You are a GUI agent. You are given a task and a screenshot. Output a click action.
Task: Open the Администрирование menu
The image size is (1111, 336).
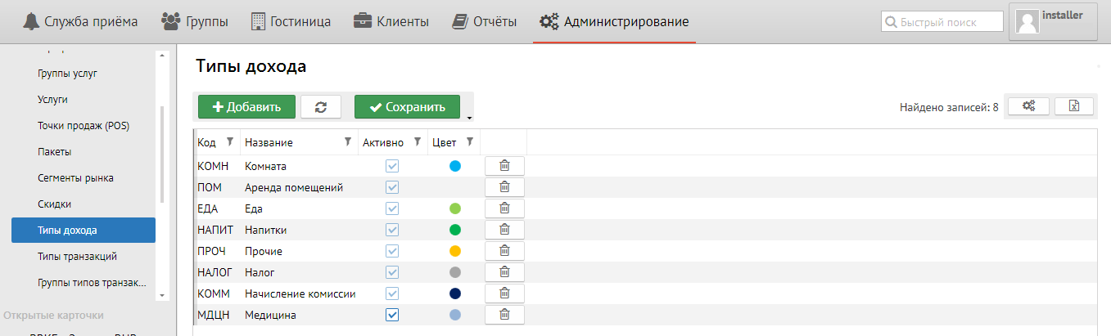(x=614, y=21)
